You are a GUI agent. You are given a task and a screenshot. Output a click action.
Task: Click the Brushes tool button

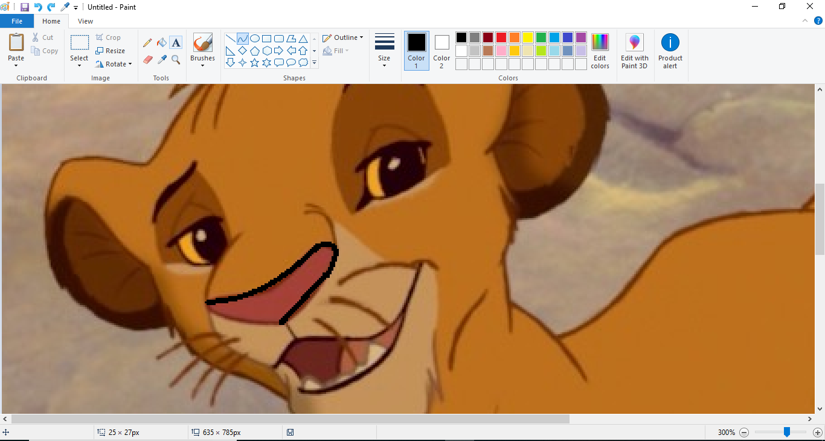click(202, 43)
